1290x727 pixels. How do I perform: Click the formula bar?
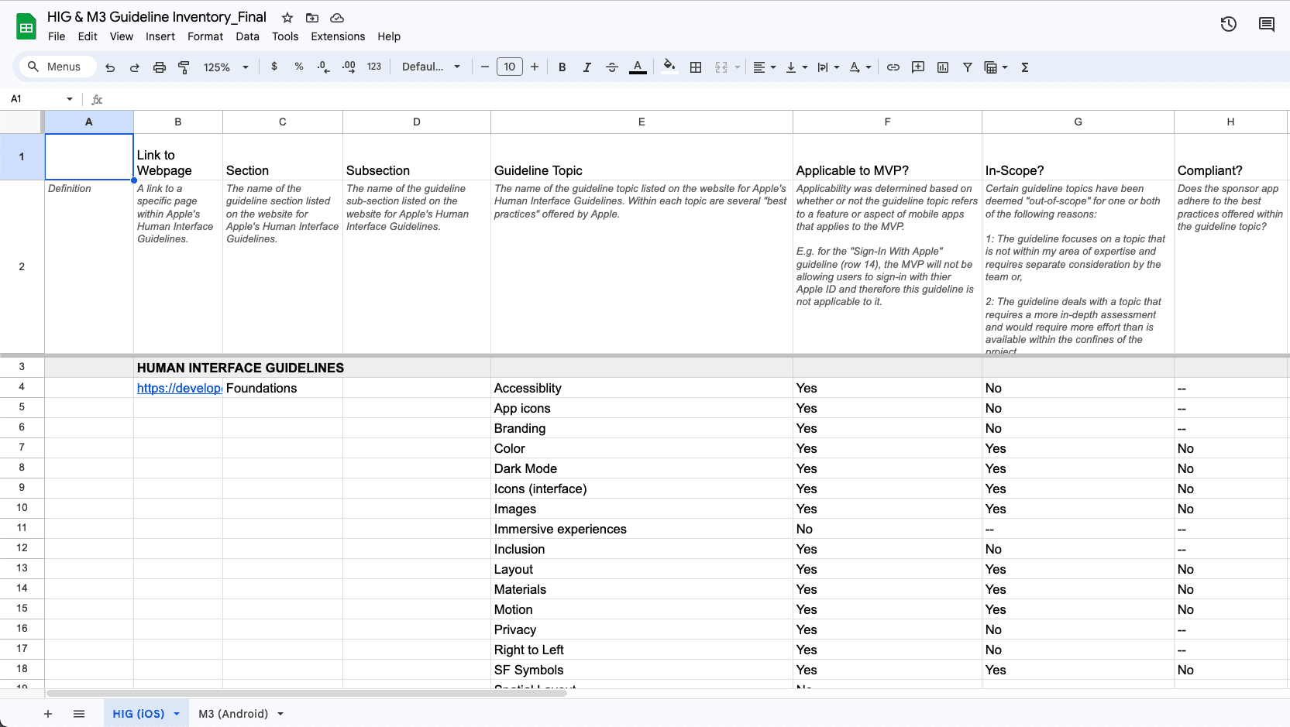click(x=697, y=99)
